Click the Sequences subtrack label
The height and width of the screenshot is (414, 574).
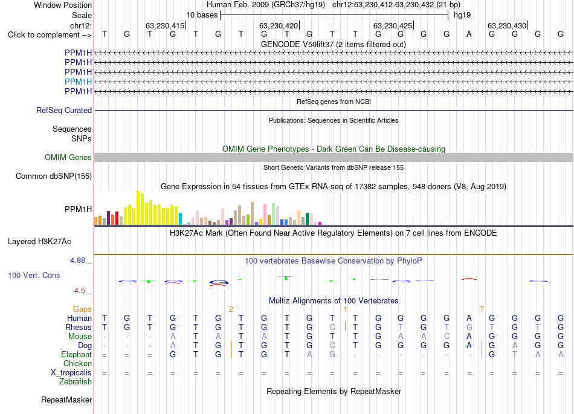(x=72, y=129)
